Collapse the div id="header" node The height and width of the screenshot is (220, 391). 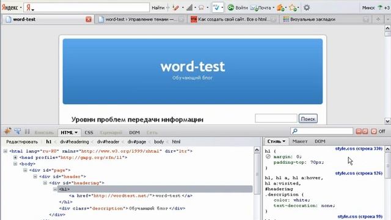[x=35, y=177]
